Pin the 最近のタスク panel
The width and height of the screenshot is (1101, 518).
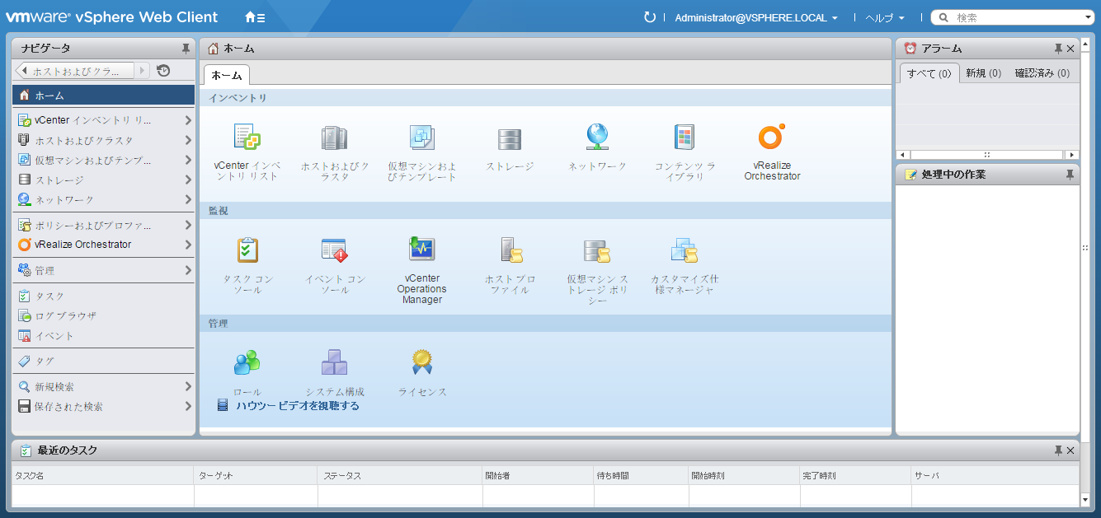pyautogui.click(x=1058, y=450)
